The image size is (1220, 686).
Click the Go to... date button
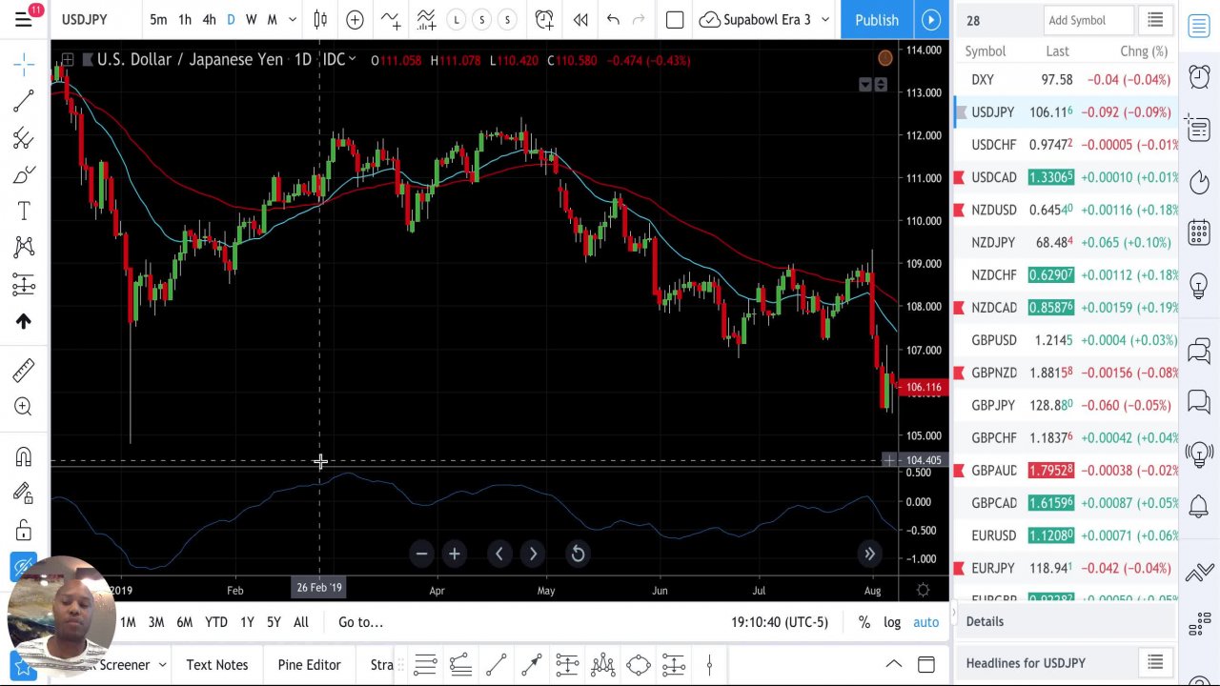tap(360, 622)
